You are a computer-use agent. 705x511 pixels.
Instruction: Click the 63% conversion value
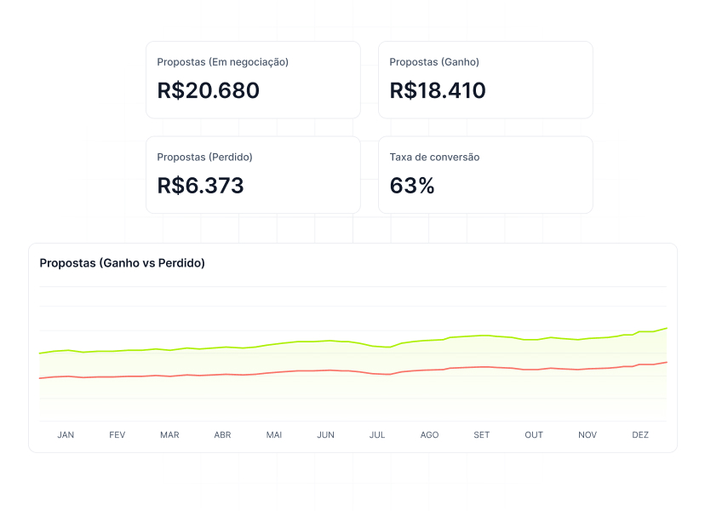pos(412,186)
